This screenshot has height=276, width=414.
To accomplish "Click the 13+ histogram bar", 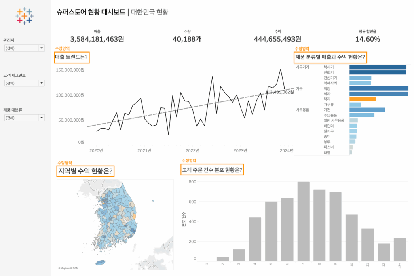I will coord(400,249).
